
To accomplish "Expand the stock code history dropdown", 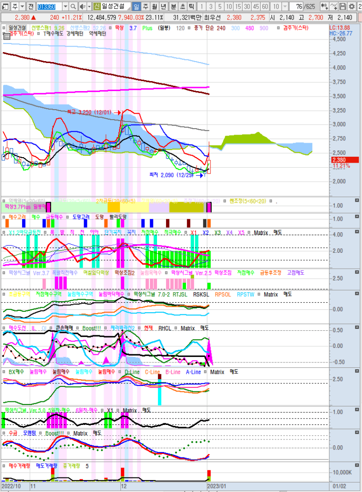I will pos(65,6).
